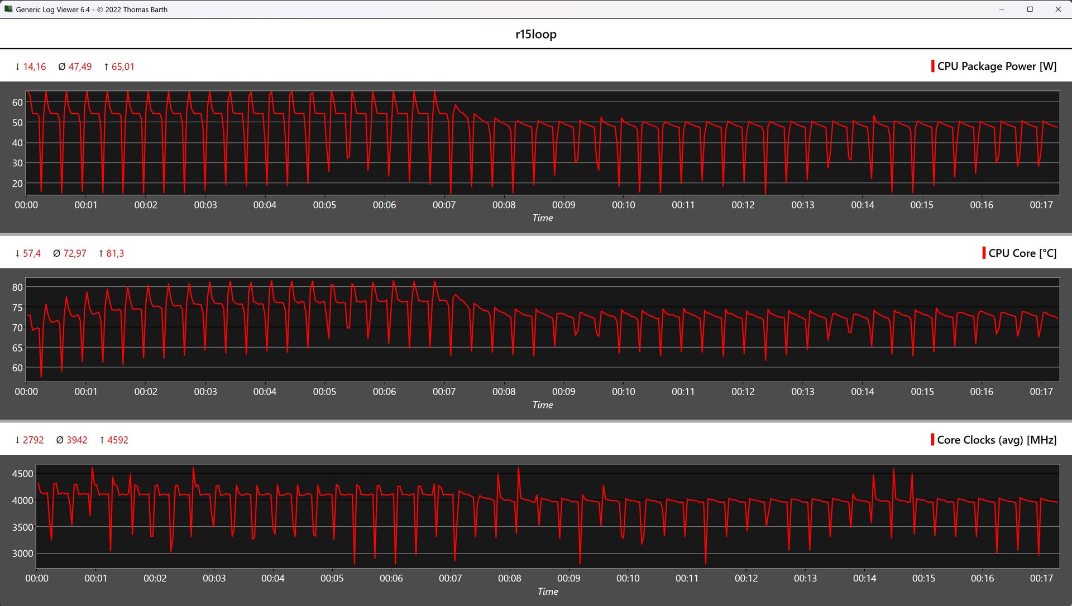1072x606 pixels.
Task: Click the Core Clocks red legend marker
Action: pyautogui.click(x=932, y=440)
